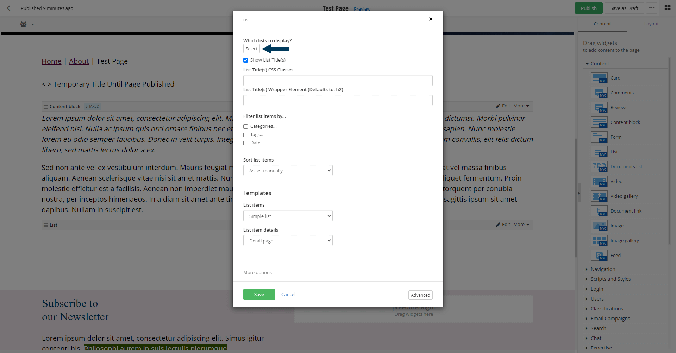Close the List dialog with X
The width and height of the screenshot is (676, 353).
[x=431, y=19]
